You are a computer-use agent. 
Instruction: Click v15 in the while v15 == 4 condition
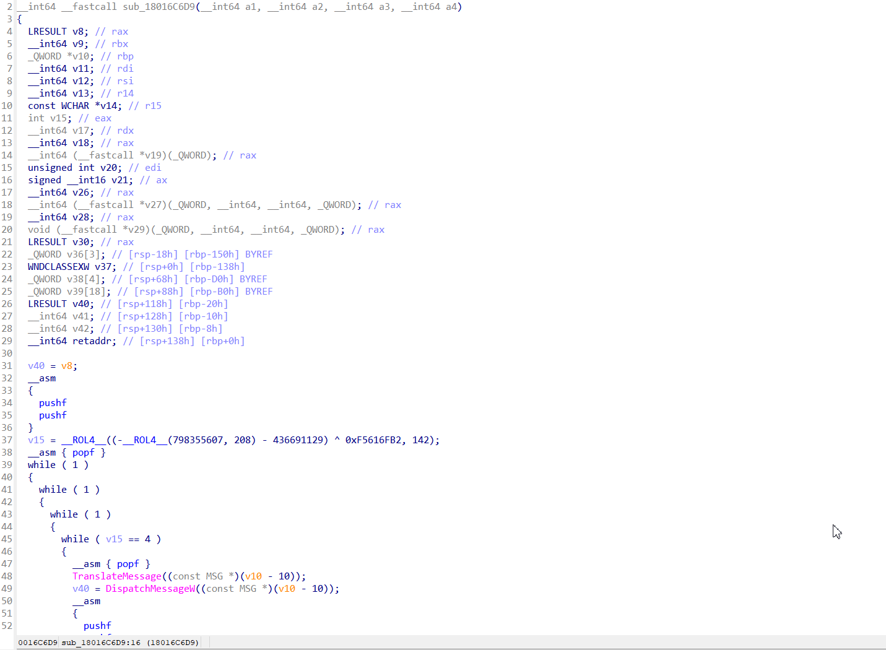(114, 539)
